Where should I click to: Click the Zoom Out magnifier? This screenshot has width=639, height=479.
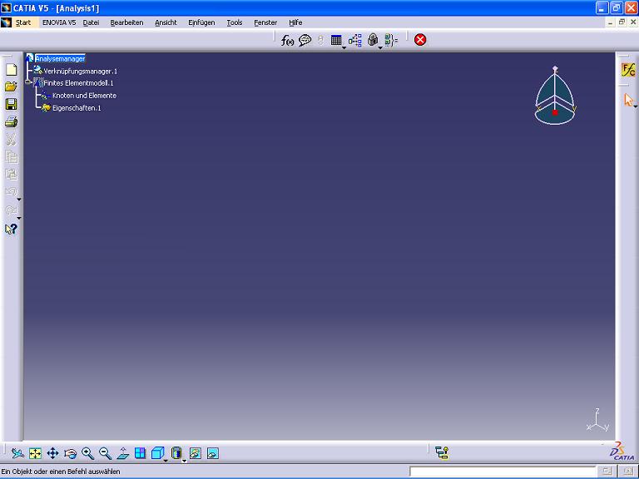coord(105,453)
